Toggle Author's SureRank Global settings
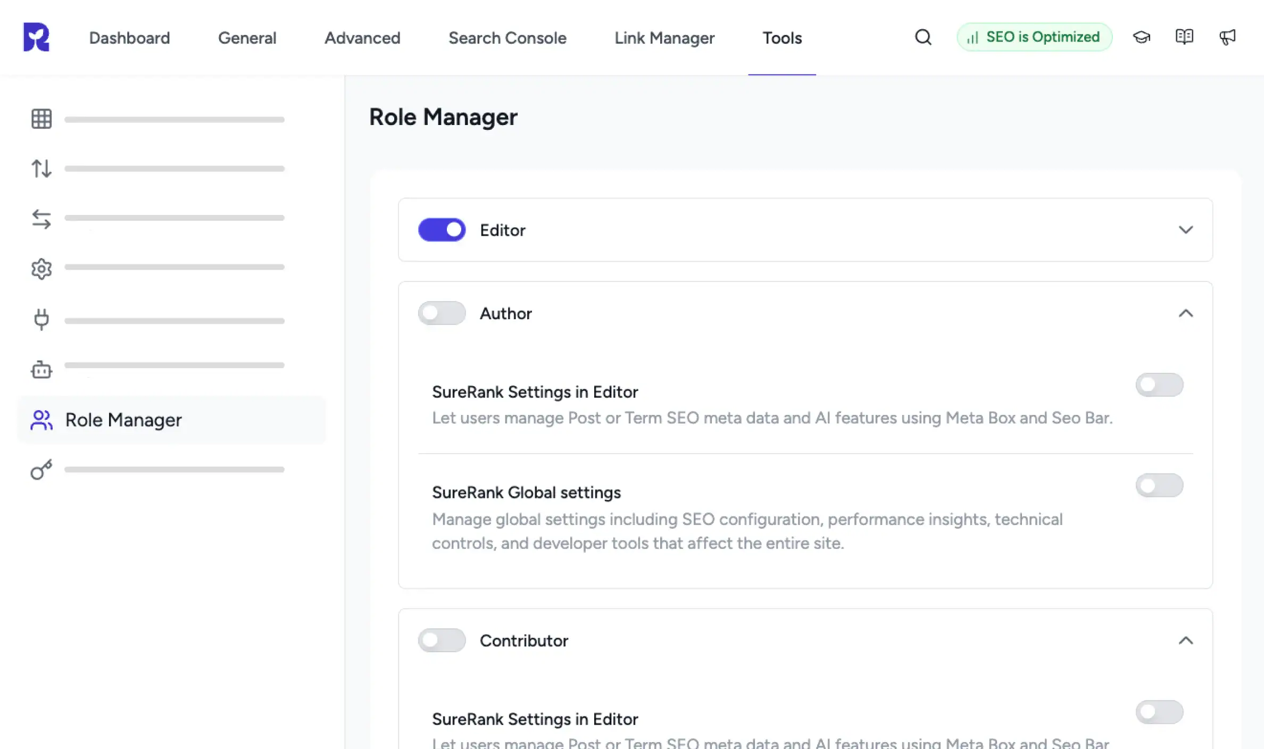This screenshot has height=749, width=1264. coord(1159,485)
